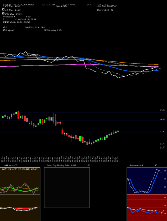Click the empty Intra Day Trading Price chart box
167x221 pixels.
[x=67, y=188]
